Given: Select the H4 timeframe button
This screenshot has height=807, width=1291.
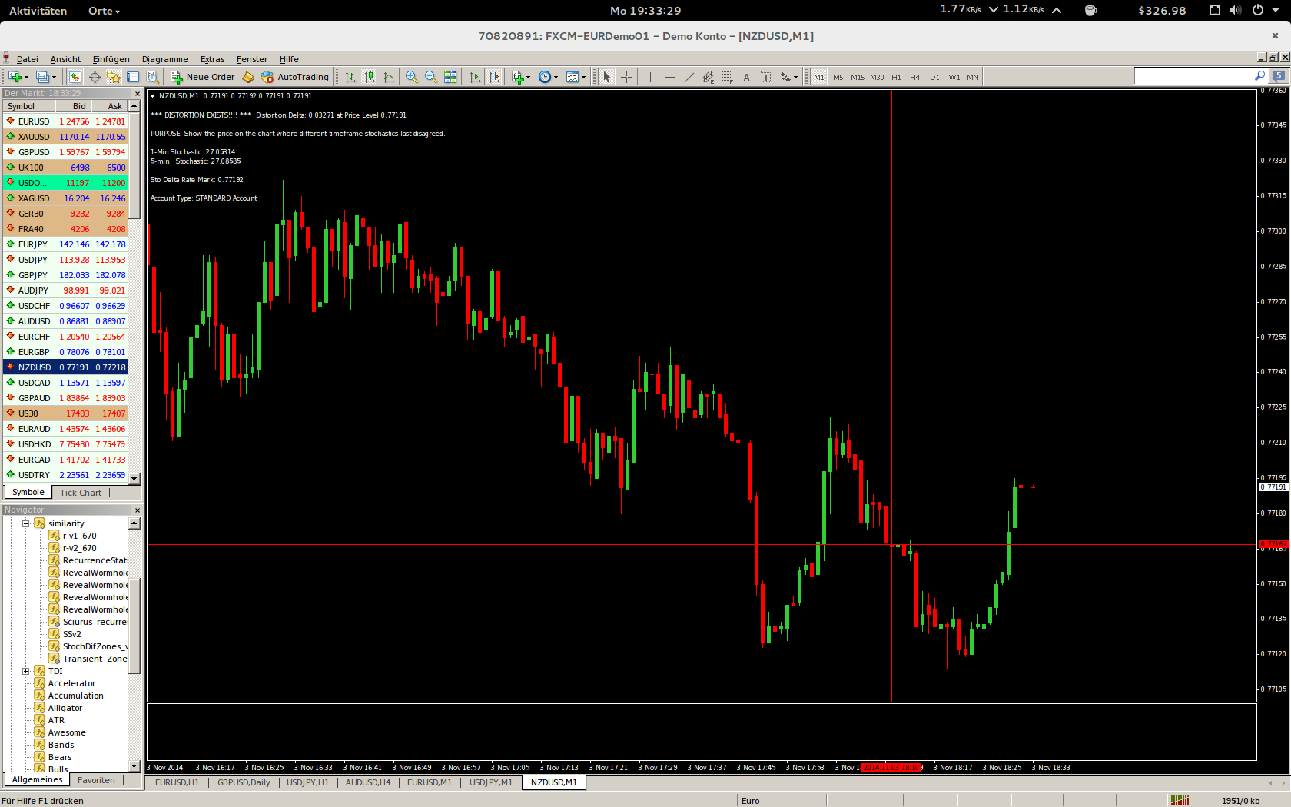Looking at the screenshot, I should coord(914,77).
